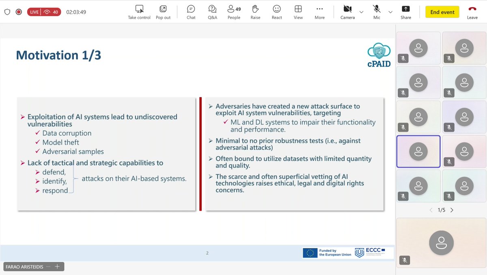The height and width of the screenshot is (275, 487).
Task: Open the Mic options dropdown
Action: click(390, 13)
